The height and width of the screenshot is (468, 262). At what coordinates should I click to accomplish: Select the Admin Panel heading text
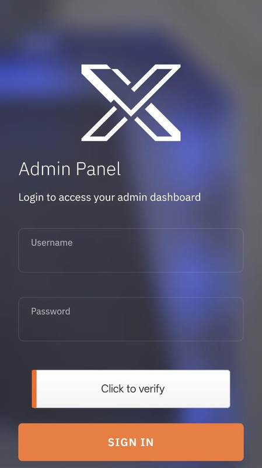[69, 169]
